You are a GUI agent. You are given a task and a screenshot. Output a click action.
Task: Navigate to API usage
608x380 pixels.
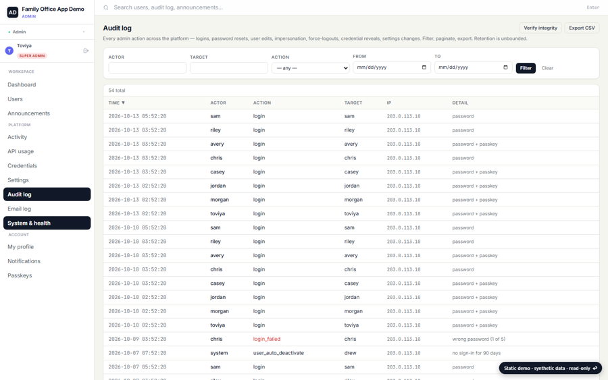pos(47,151)
